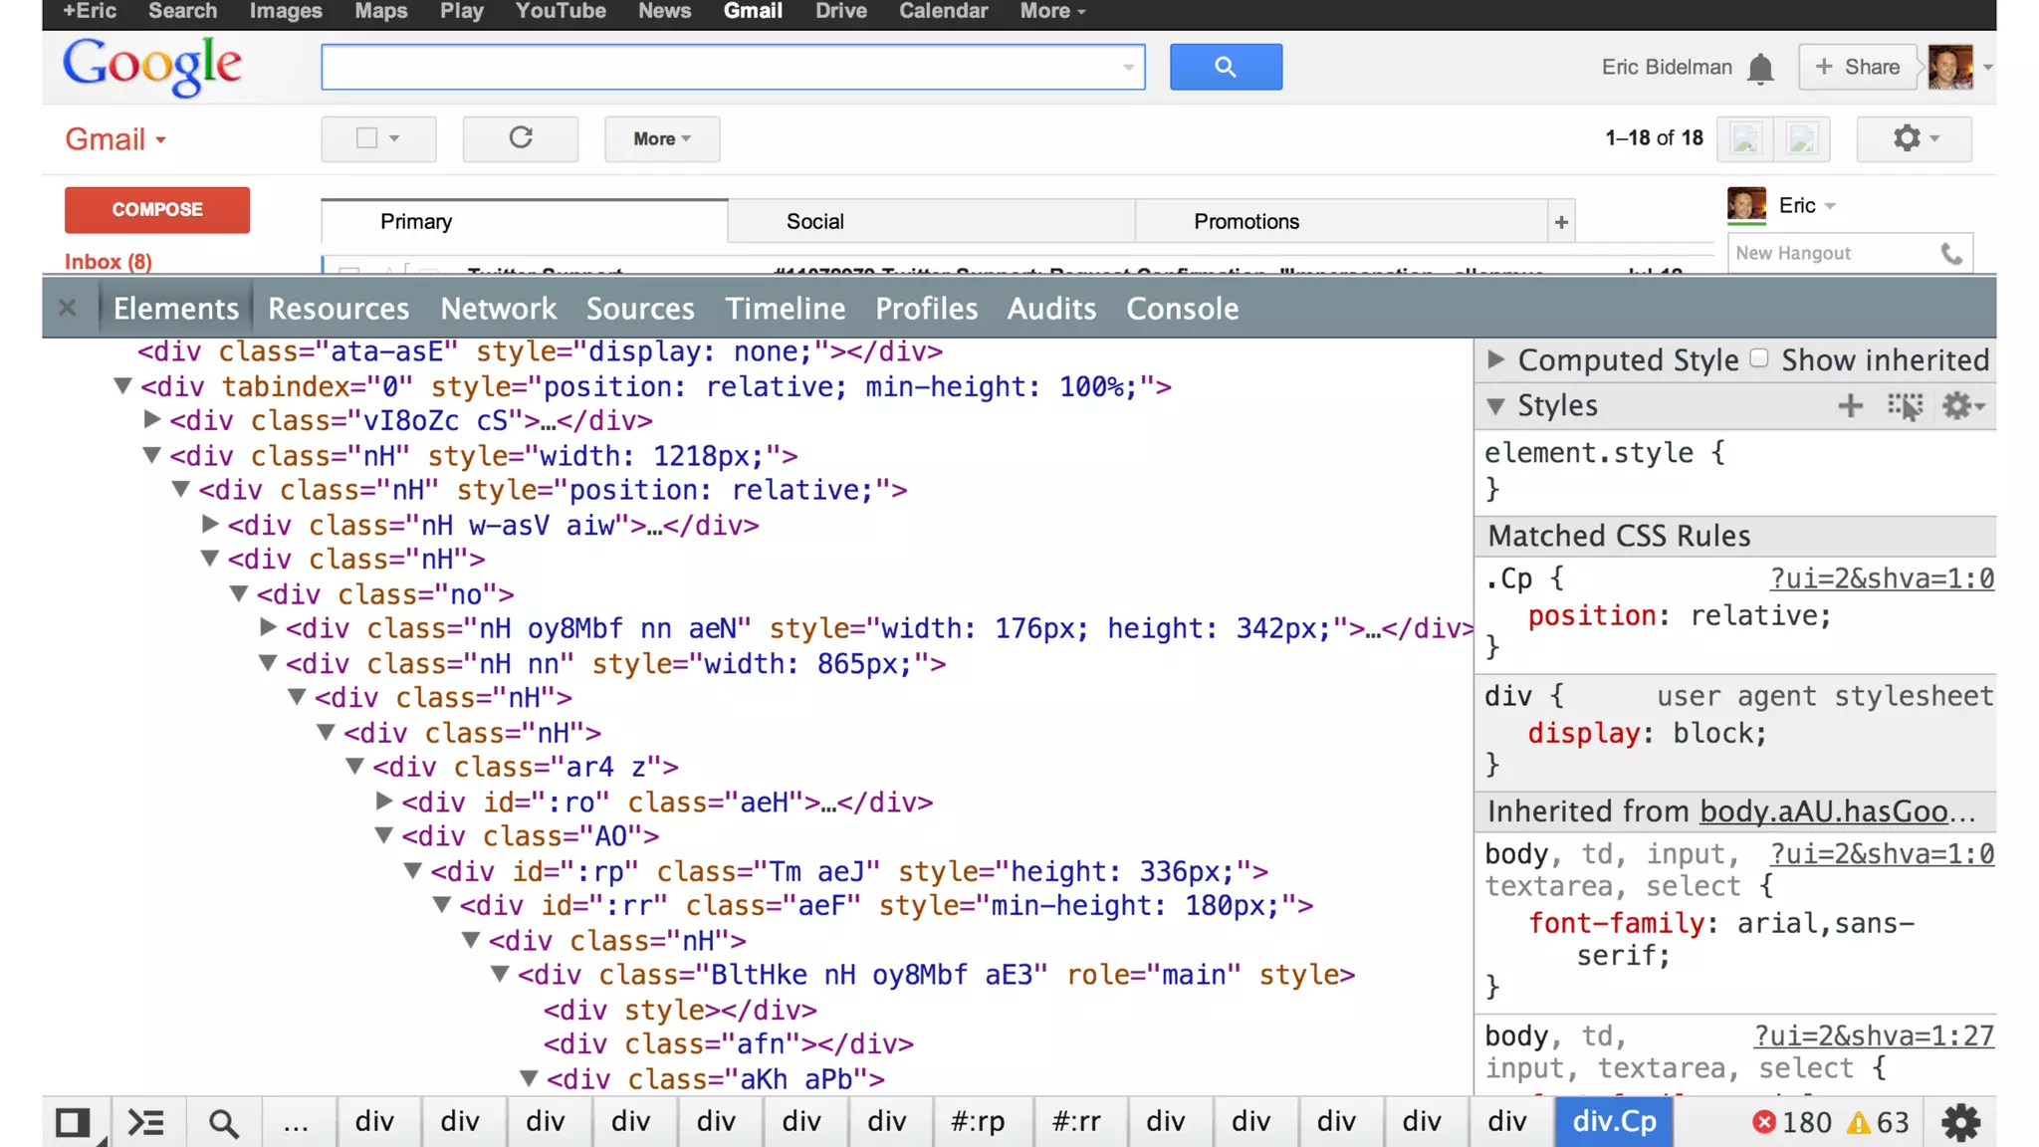Click the show console drawer icon
The image size is (2039, 1147).
[x=146, y=1122]
